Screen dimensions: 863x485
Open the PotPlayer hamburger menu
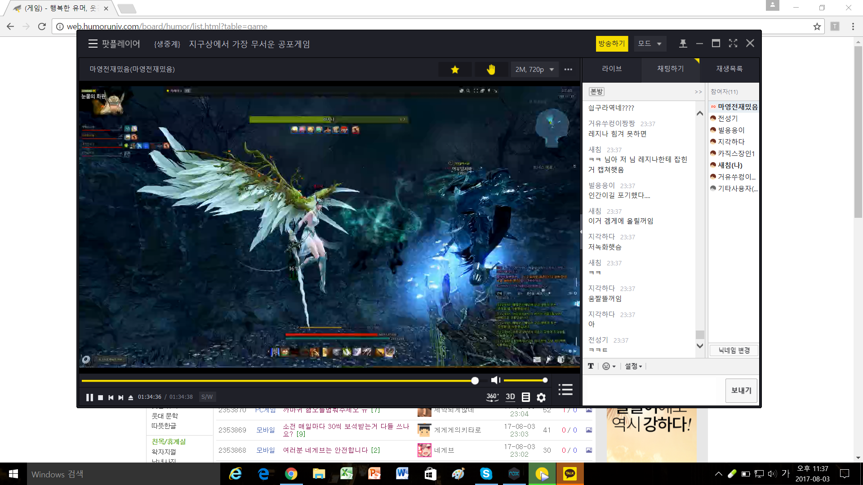(93, 44)
